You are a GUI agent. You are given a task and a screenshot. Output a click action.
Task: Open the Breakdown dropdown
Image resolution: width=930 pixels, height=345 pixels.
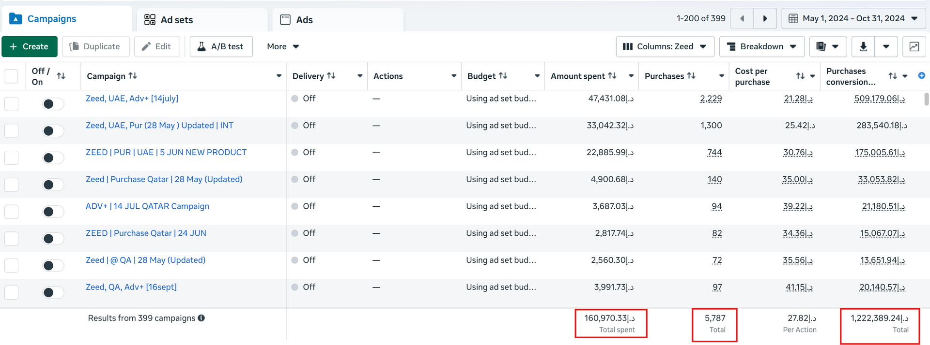pos(762,46)
